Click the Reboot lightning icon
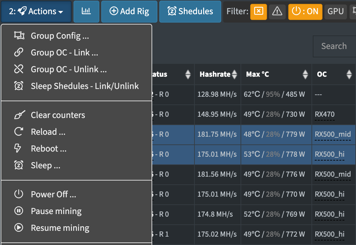The height and width of the screenshot is (245, 356). [18, 148]
